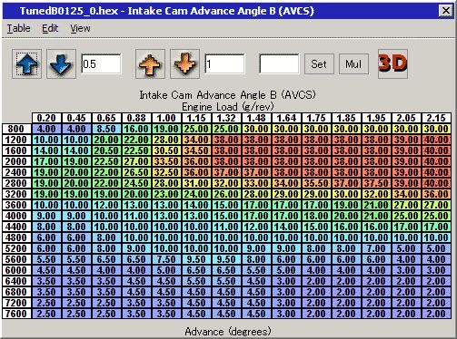Select the 0.20 engine load column header
The image size is (457, 339).
click(x=46, y=118)
